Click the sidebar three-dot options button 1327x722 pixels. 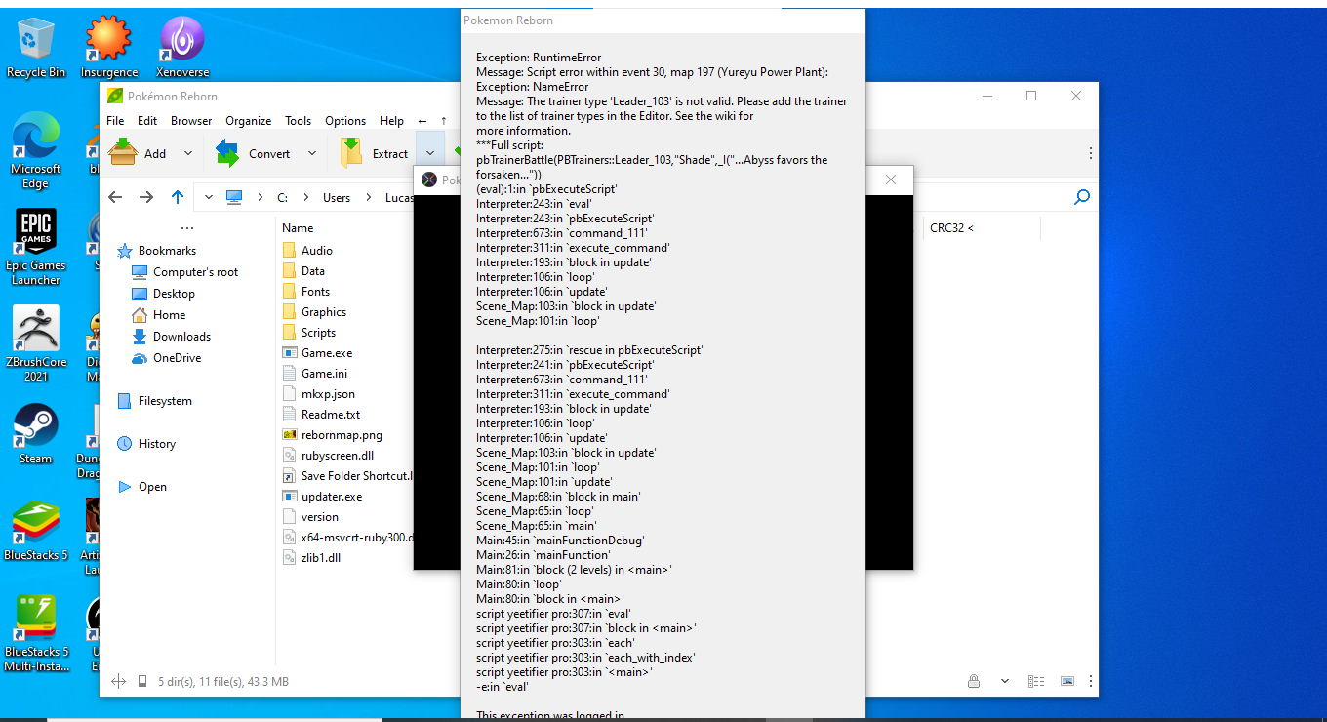(x=187, y=228)
